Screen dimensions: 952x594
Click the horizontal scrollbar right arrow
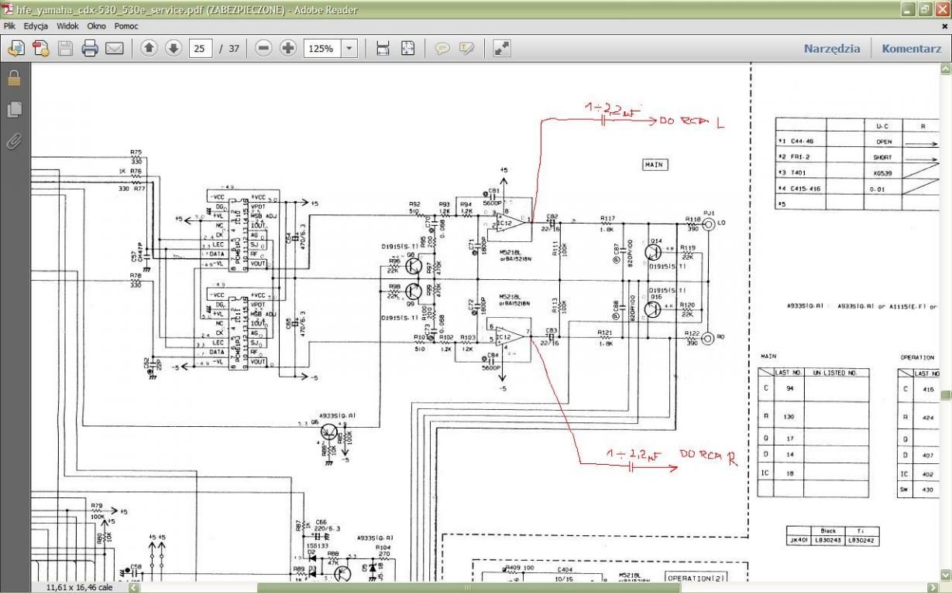pos(933,587)
